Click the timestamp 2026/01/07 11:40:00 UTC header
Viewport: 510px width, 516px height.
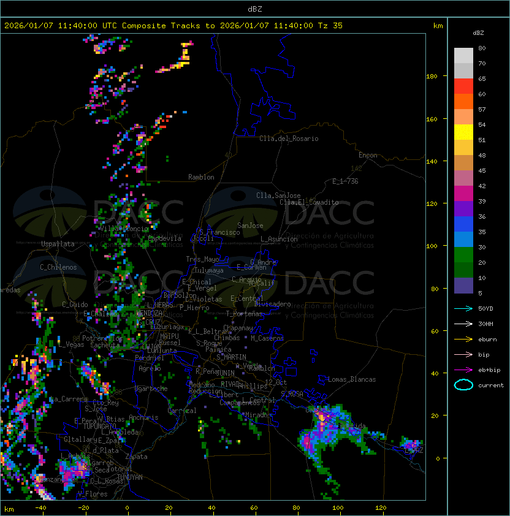[x=61, y=26]
